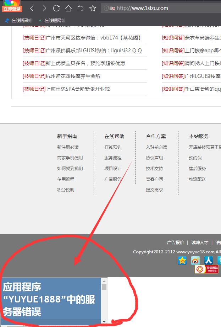The height and width of the screenshot is (327, 221).
Task: Click the browser back arrow
Action: [32, 8]
